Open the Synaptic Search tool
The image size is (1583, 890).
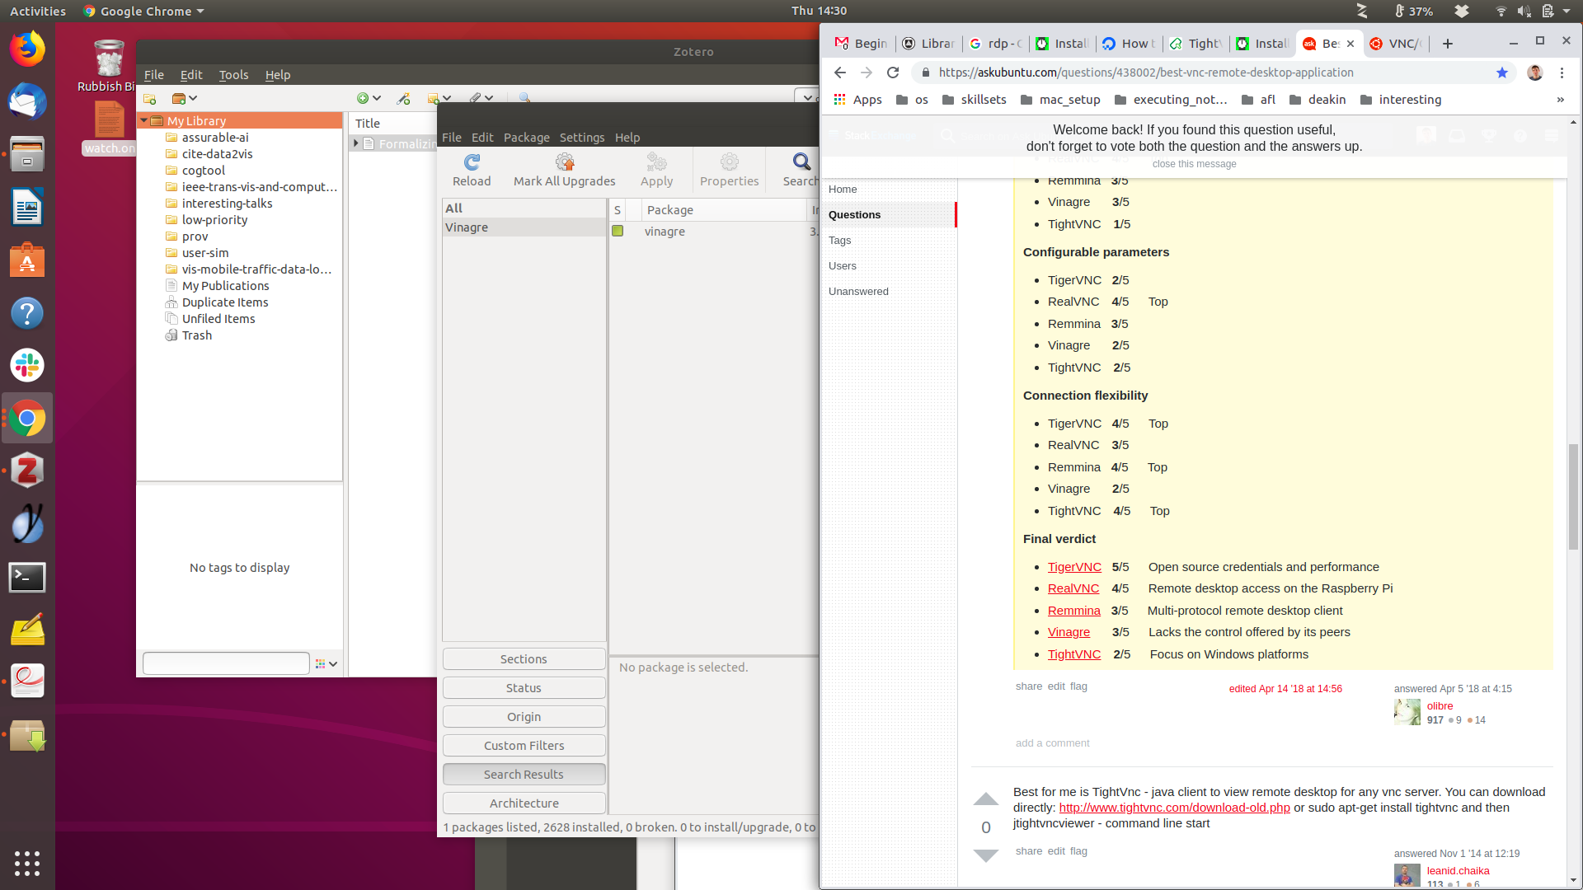coord(801,170)
